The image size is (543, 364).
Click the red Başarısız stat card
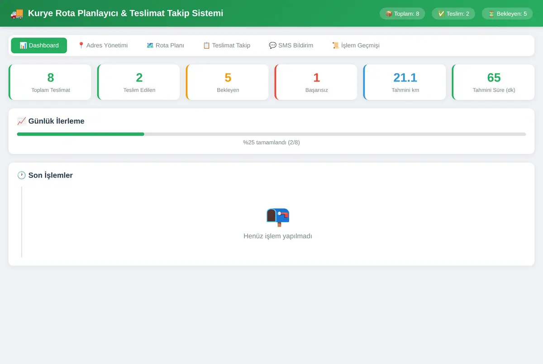(316, 82)
